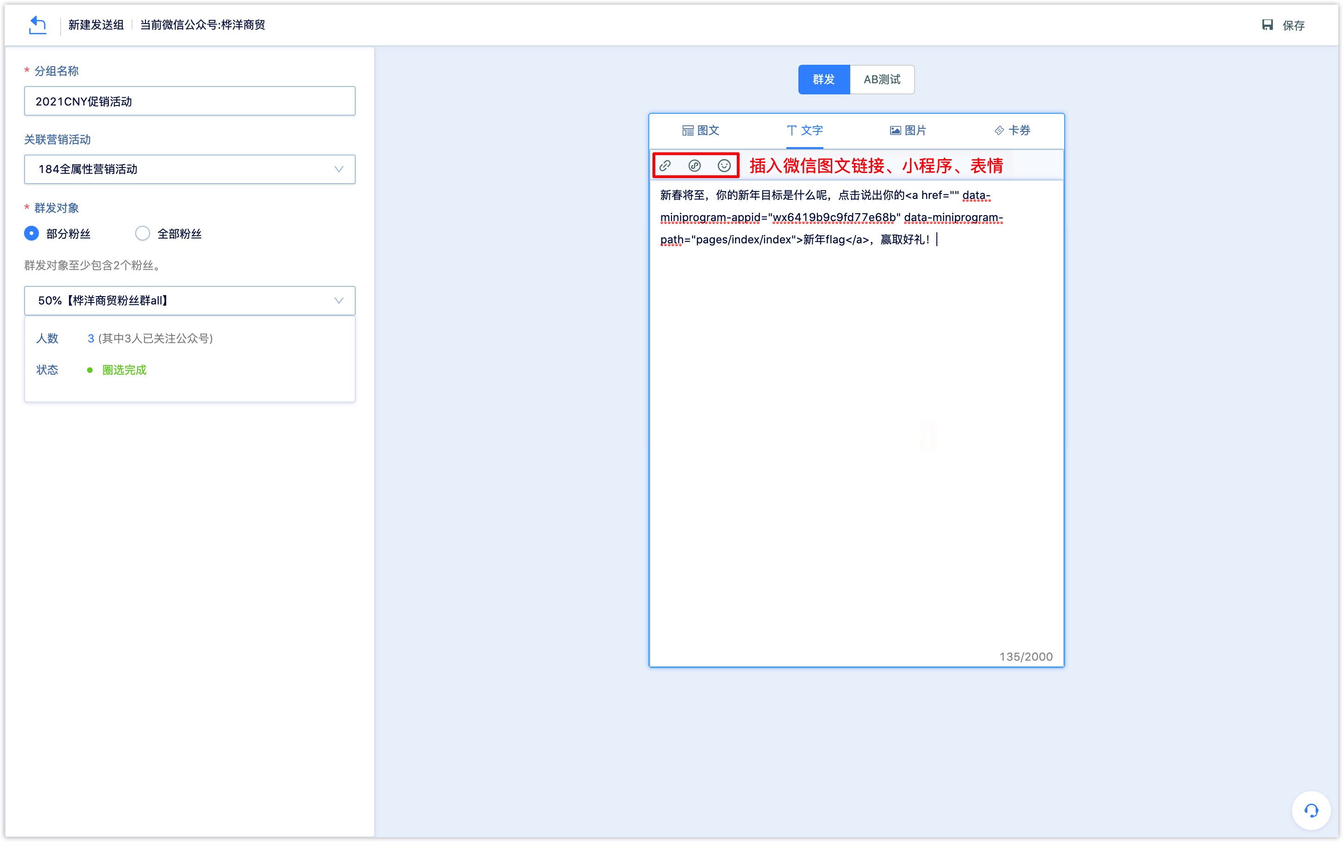Click 当前微信公众号:桦洋商贸 label
1343x842 pixels.
(x=202, y=25)
